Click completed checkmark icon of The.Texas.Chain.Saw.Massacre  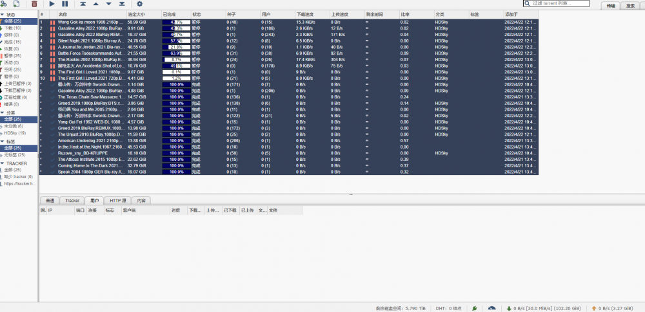(53, 97)
